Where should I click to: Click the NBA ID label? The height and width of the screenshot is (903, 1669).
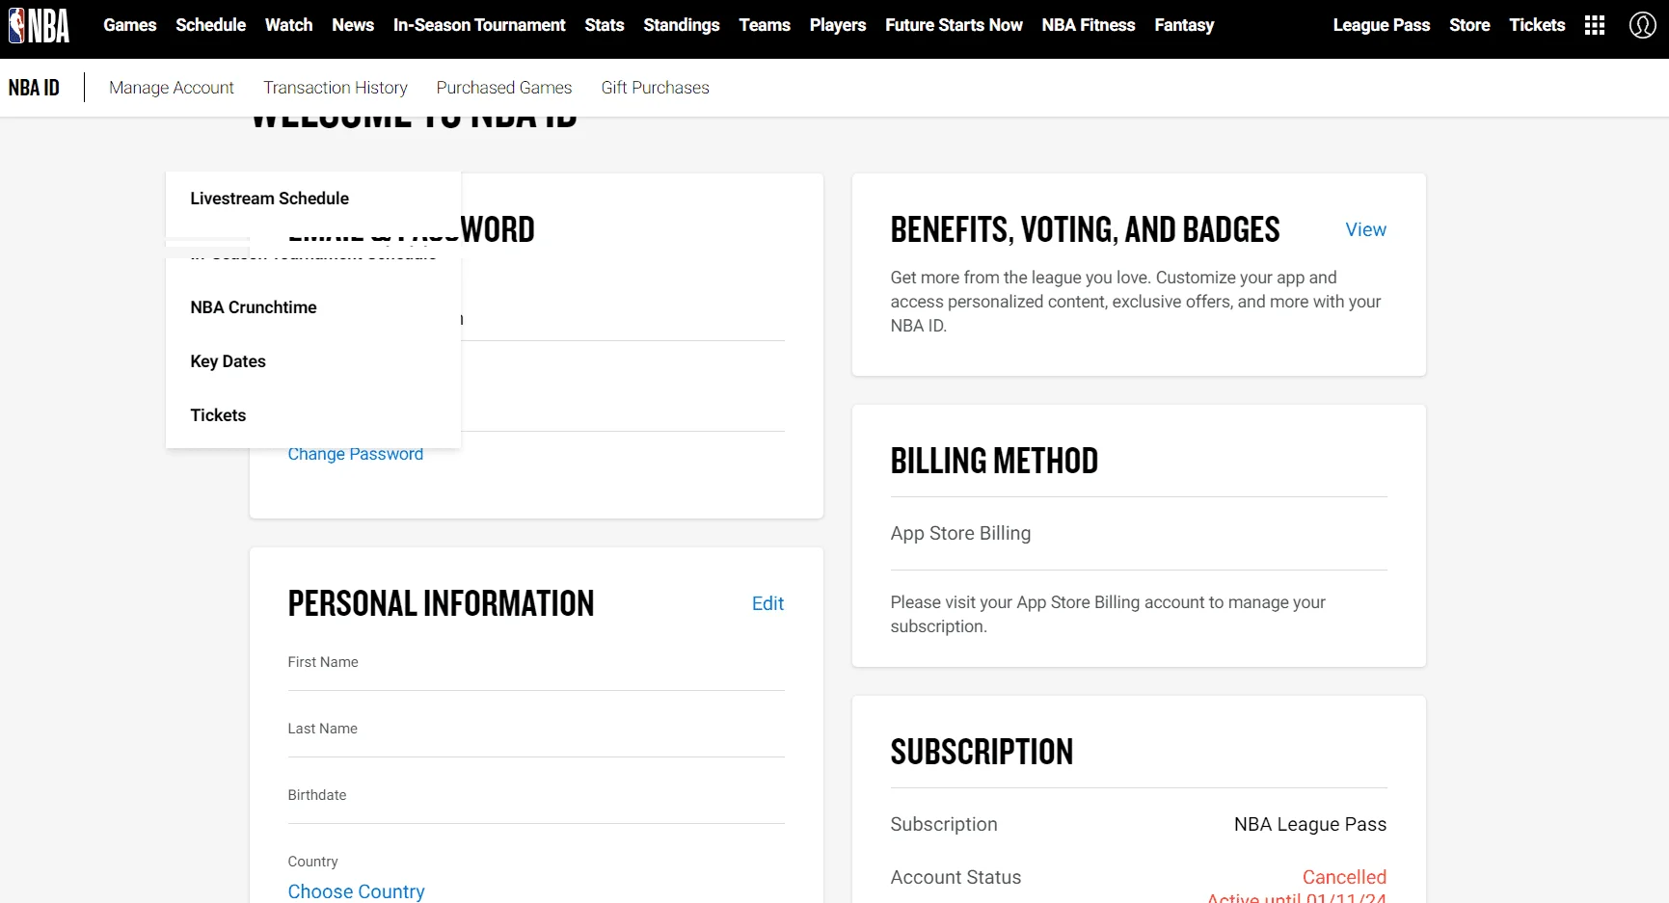[34, 88]
